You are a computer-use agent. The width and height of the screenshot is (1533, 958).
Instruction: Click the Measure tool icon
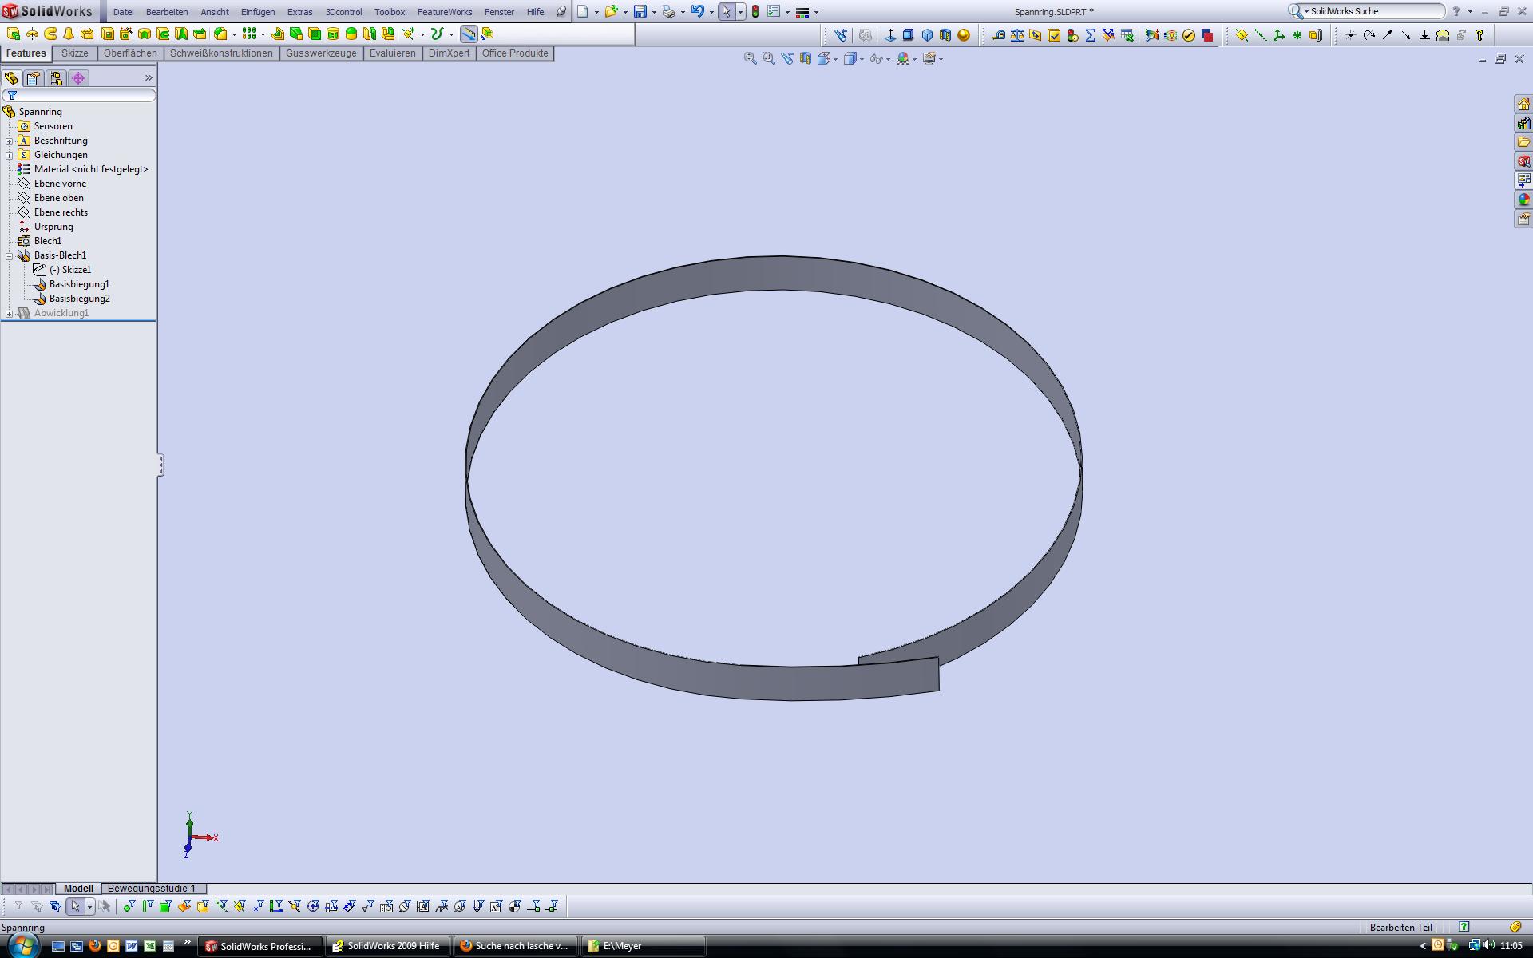(x=999, y=35)
